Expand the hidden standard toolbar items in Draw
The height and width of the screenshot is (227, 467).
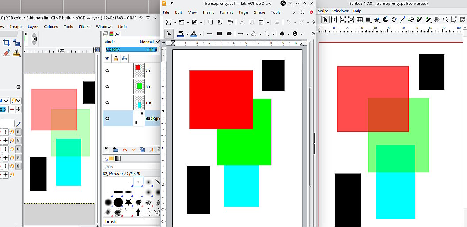[313, 22]
